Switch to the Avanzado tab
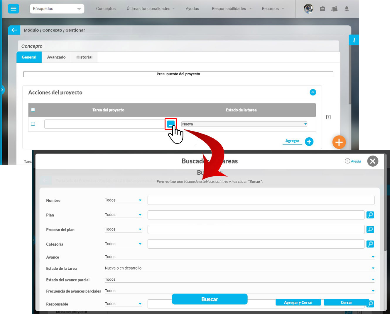This screenshot has height=314, width=390. [56, 57]
